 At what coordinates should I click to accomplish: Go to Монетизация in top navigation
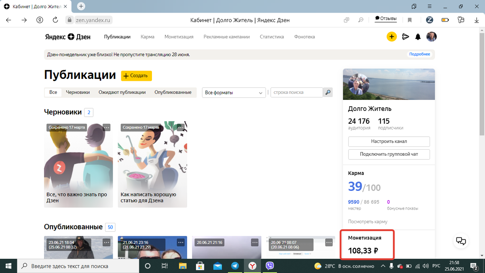(x=179, y=37)
